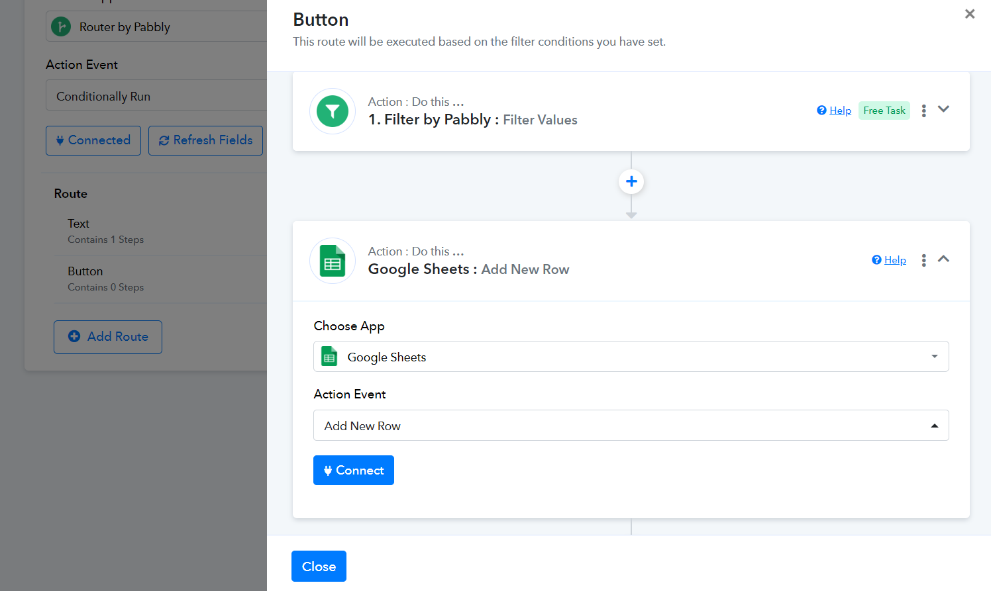The width and height of the screenshot is (991, 591).
Task: Open three-dot menu for Google Sheets step
Action: click(923, 260)
